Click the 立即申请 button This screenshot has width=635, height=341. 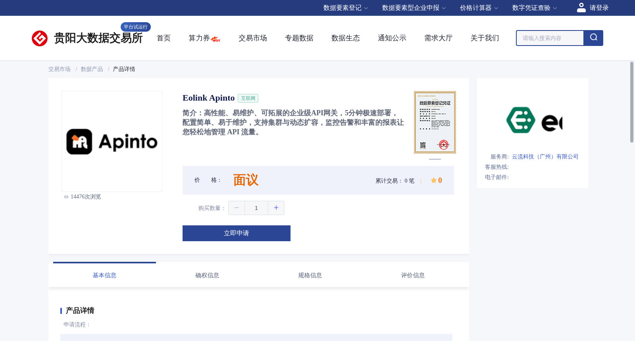(x=237, y=233)
